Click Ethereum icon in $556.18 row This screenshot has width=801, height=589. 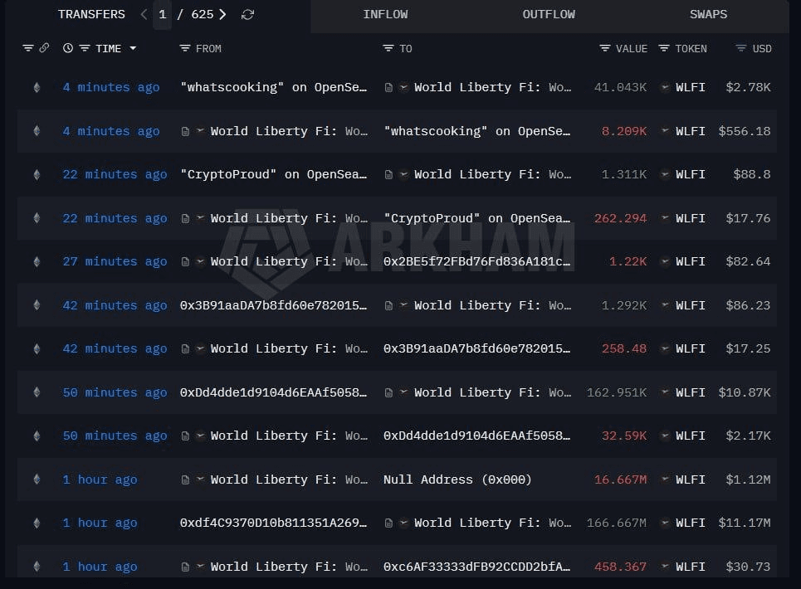click(37, 131)
